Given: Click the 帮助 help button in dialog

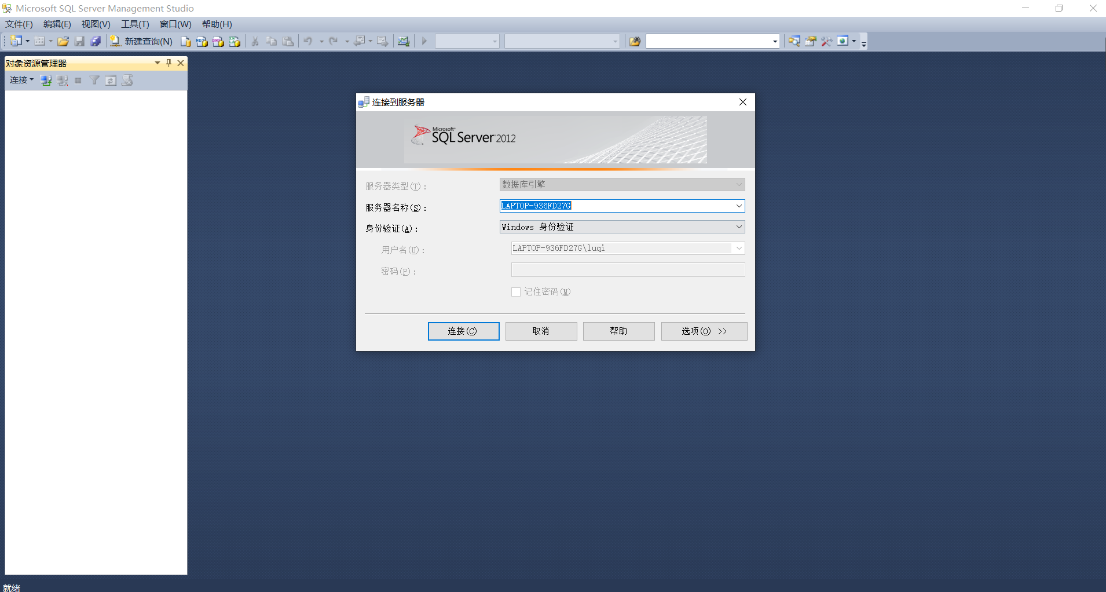Looking at the screenshot, I should [618, 331].
